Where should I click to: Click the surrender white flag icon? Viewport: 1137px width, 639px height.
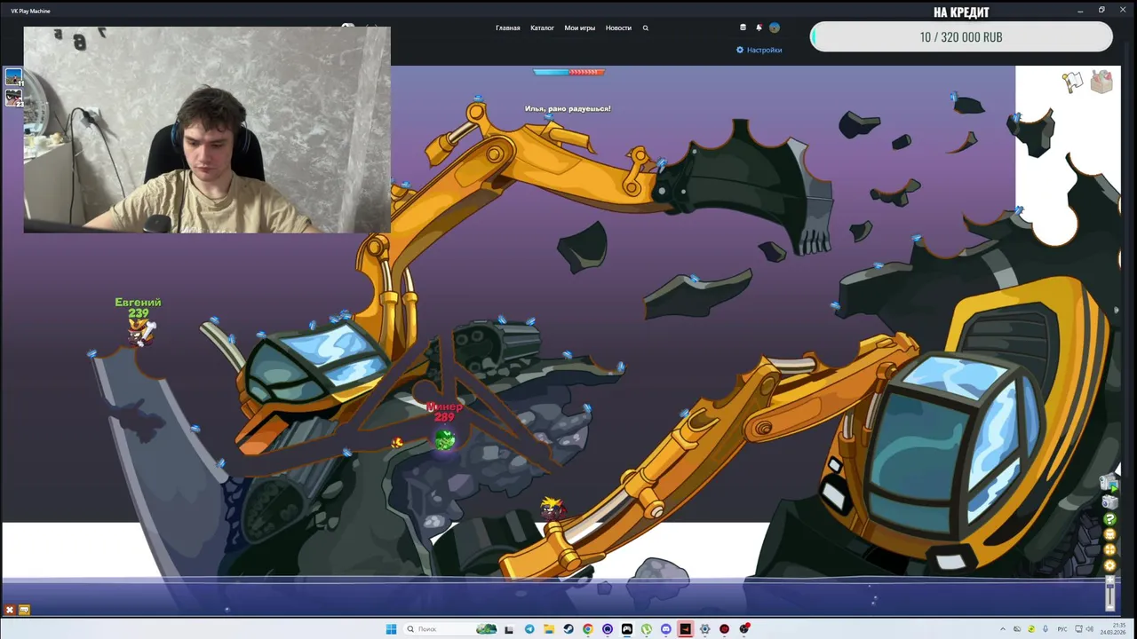[x=1073, y=82]
